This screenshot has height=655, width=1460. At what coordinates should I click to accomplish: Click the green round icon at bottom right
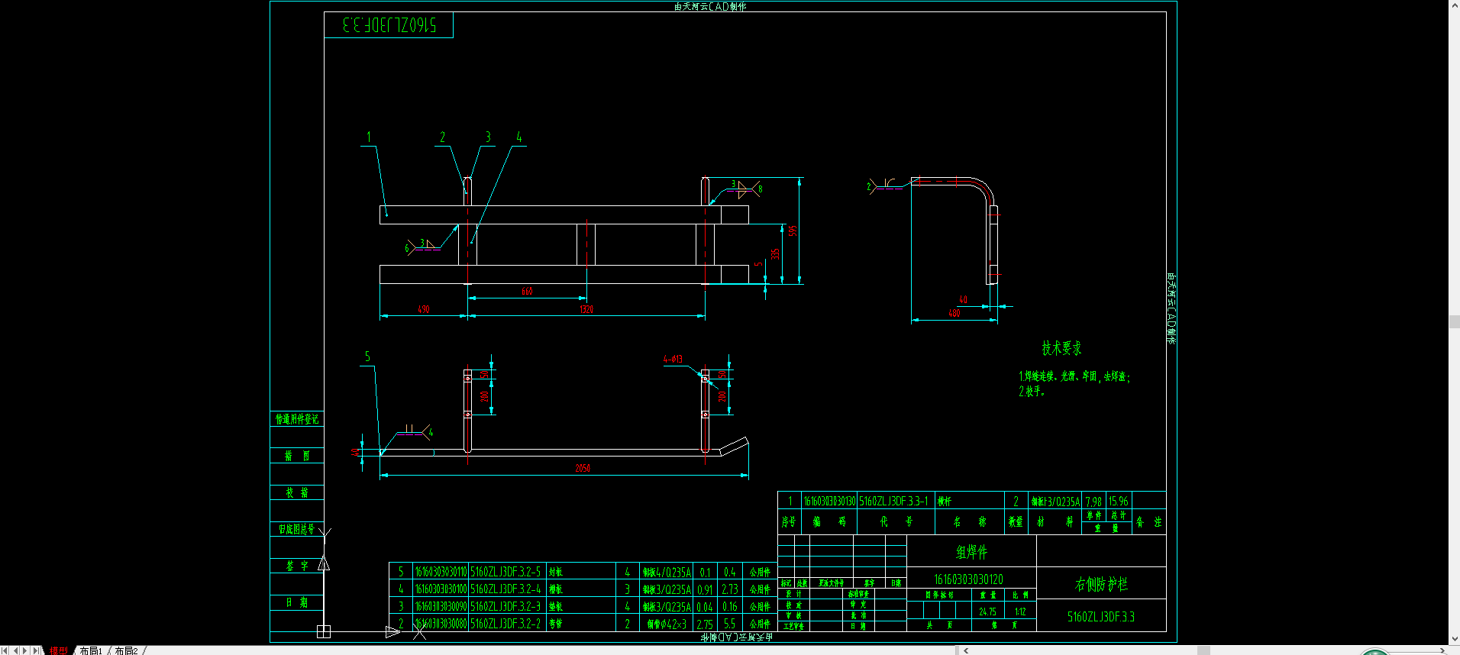click(1374, 652)
